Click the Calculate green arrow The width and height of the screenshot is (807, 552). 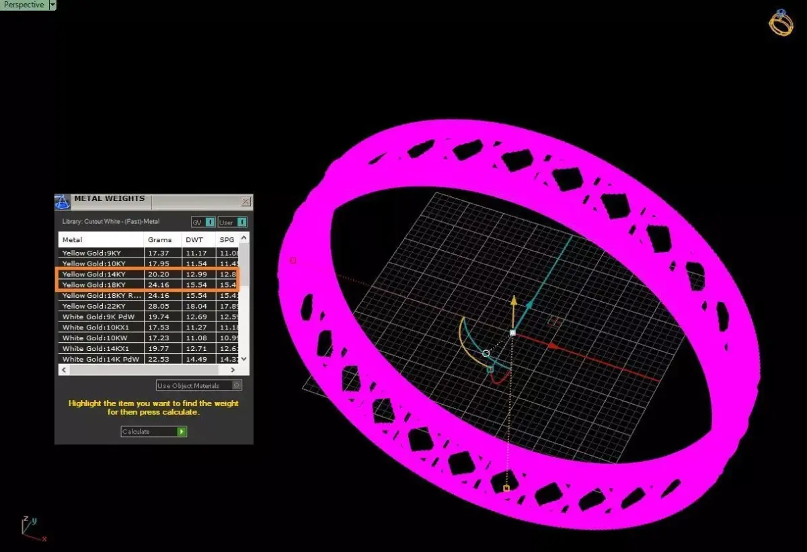[x=182, y=432]
